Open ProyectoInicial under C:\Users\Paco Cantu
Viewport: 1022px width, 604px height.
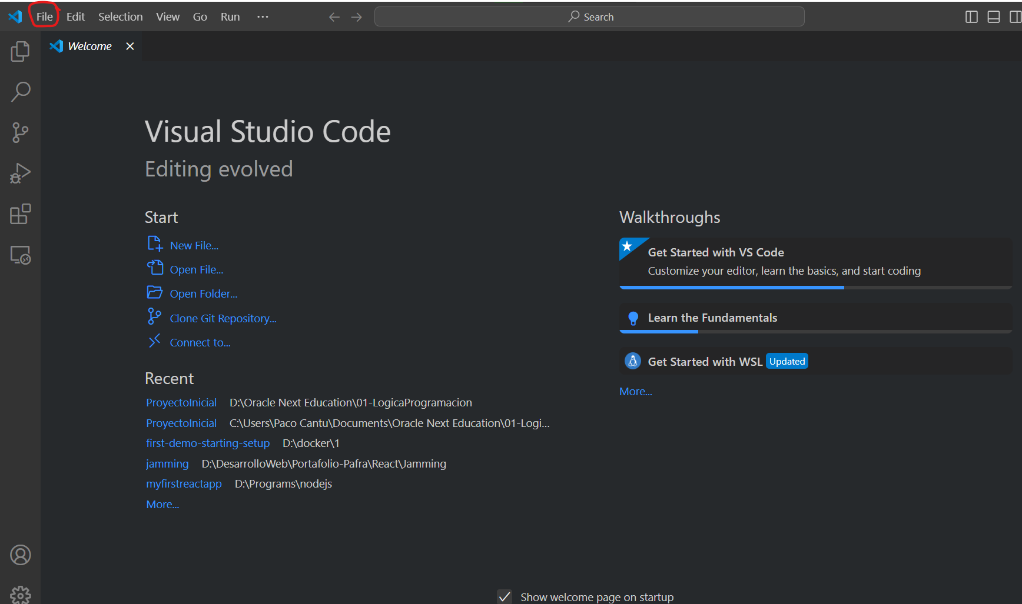click(181, 423)
